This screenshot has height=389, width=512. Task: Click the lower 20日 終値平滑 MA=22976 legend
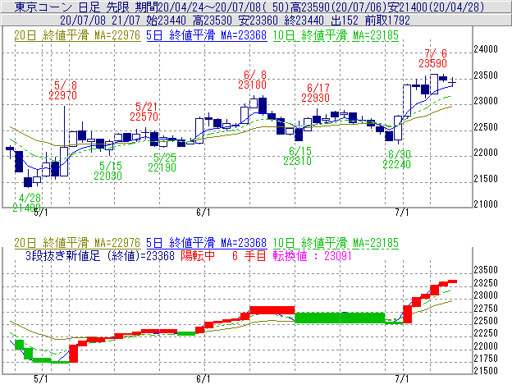(x=77, y=243)
